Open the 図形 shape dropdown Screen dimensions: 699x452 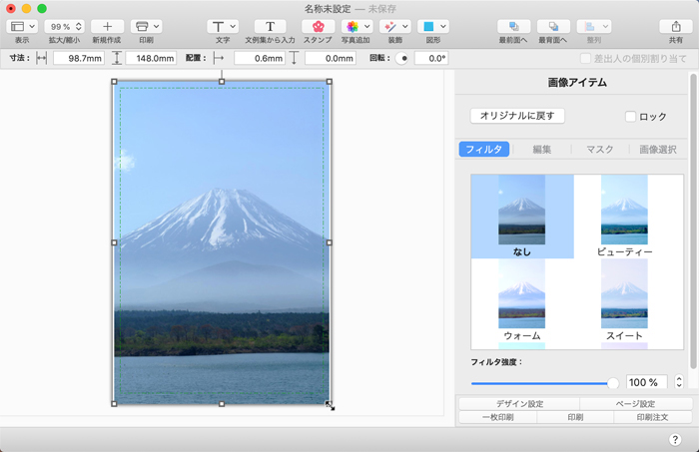pyautogui.click(x=432, y=26)
